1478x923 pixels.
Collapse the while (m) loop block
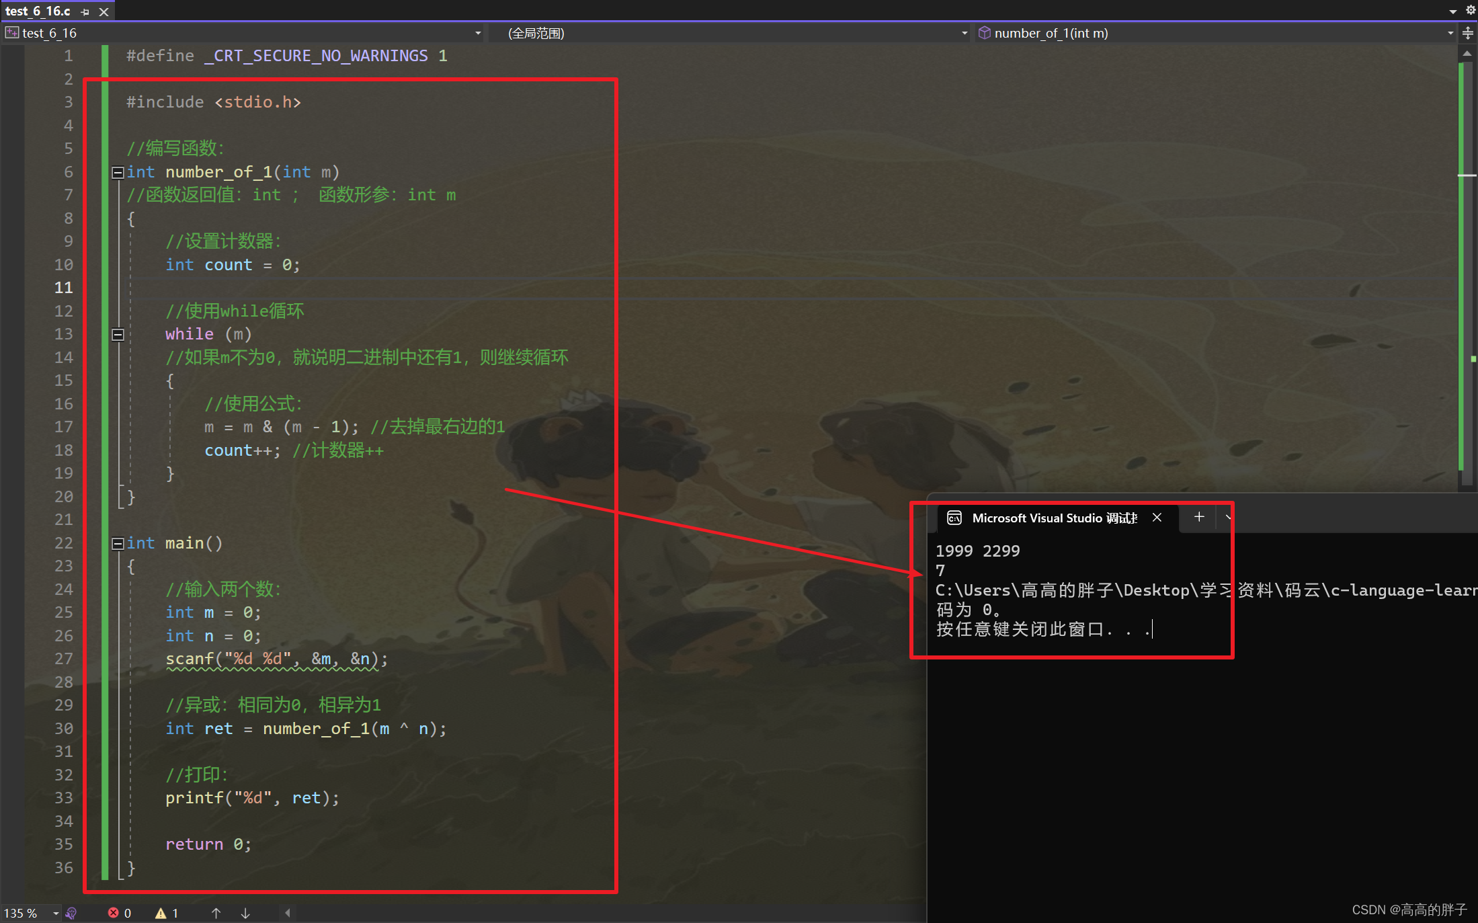point(118,334)
